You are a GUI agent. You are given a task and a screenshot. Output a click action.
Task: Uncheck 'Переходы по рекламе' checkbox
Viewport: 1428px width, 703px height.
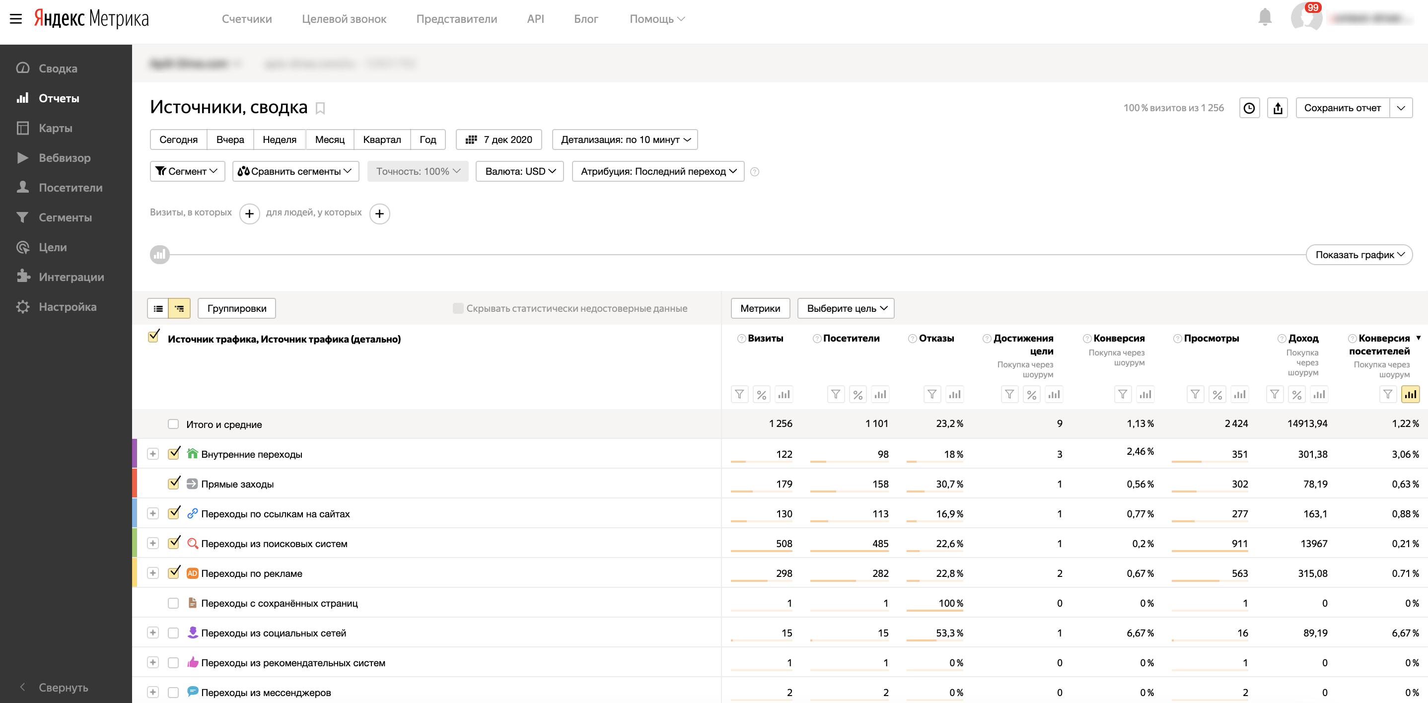pos(173,572)
